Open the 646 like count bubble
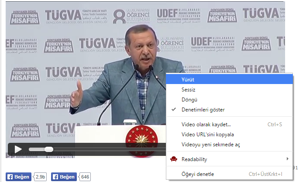299x182 pixels. [x=86, y=177]
